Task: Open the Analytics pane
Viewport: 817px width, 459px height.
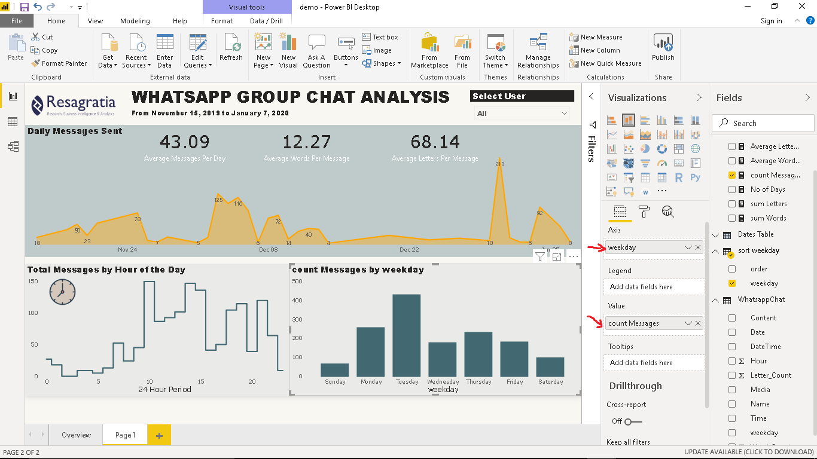Action: 668,212
